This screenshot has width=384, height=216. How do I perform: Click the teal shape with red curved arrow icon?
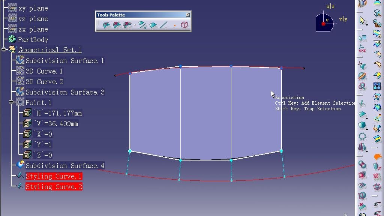[377, 166]
